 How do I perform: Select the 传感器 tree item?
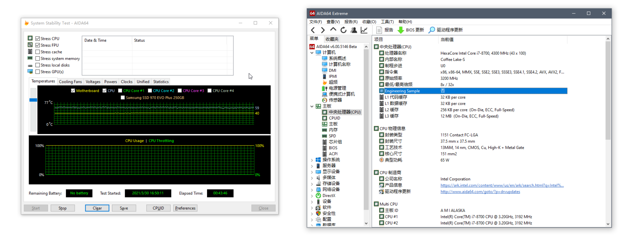pyautogui.click(x=332, y=100)
